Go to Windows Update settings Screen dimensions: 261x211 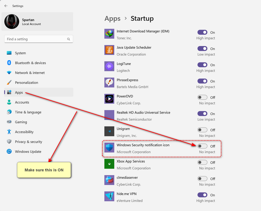tap(28, 152)
